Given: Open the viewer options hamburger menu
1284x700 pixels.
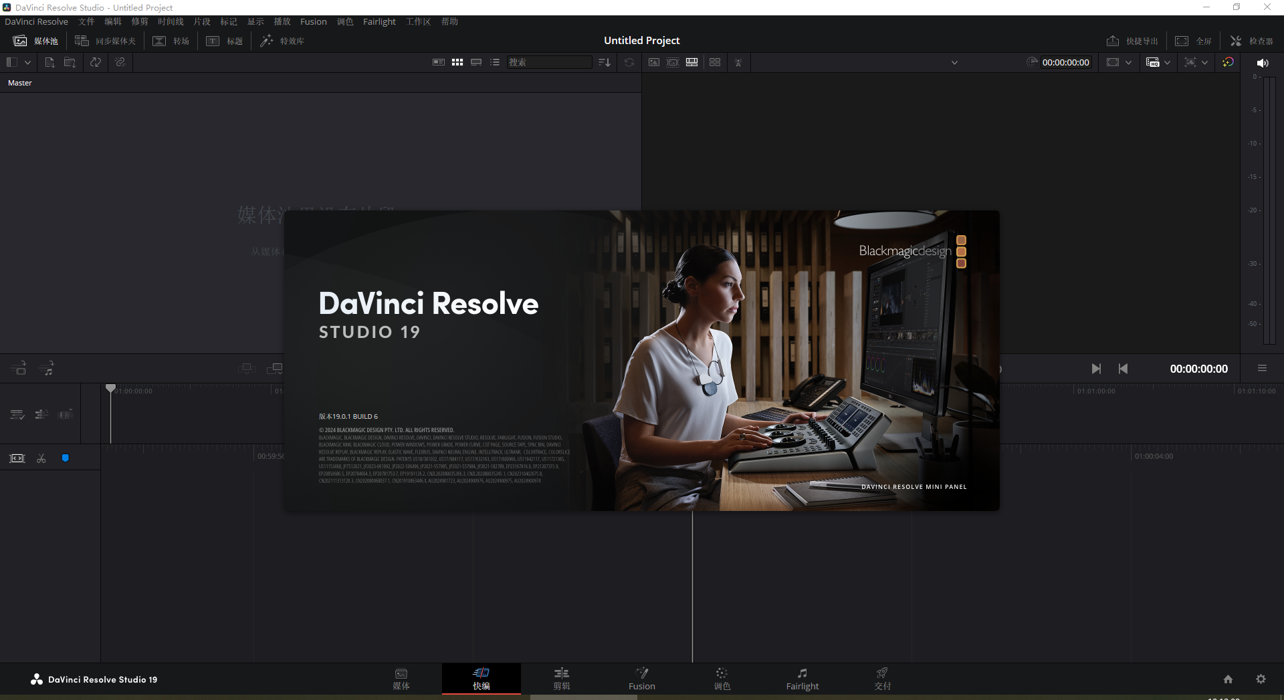Looking at the screenshot, I should [x=1262, y=368].
